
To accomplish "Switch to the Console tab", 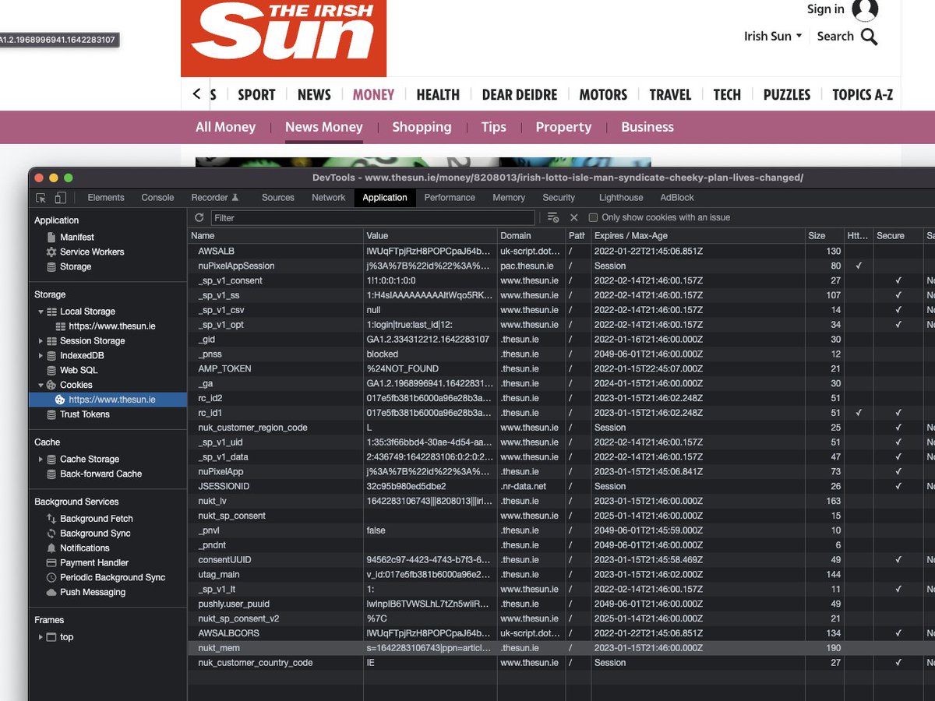I will [157, 198].
